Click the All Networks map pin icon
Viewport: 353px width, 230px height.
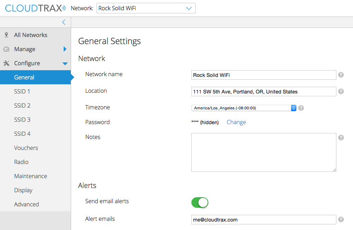[x=6, y=35]
